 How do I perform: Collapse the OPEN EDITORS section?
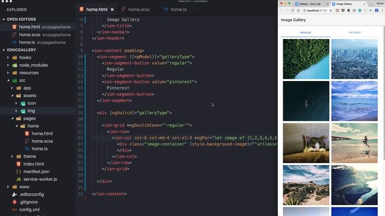click(x=4, y=19)
